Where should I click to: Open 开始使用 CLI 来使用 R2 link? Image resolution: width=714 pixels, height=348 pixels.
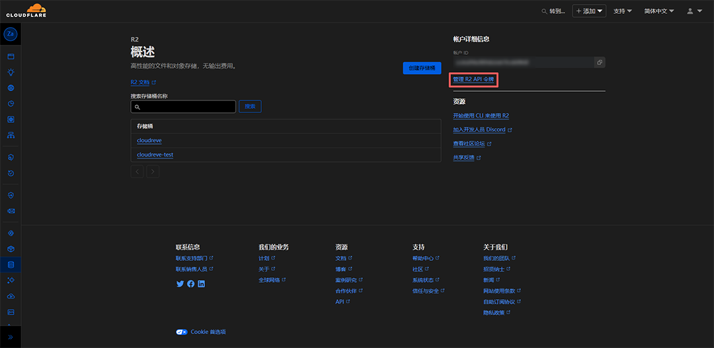click(x=481, y=116)
